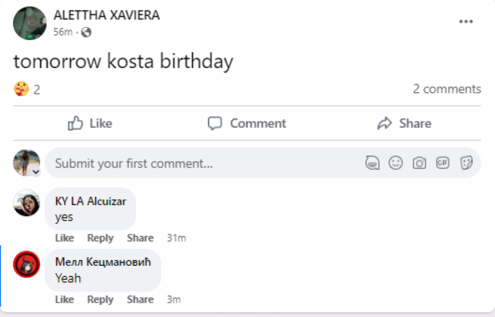The height and width of the screenshot is (317, 495).
Task: Reply to Мелл Кецмановић's Yeah comment
Action: click(x=100, y=299)
